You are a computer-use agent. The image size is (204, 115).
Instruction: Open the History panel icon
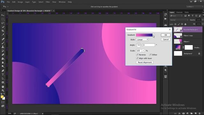165,15
